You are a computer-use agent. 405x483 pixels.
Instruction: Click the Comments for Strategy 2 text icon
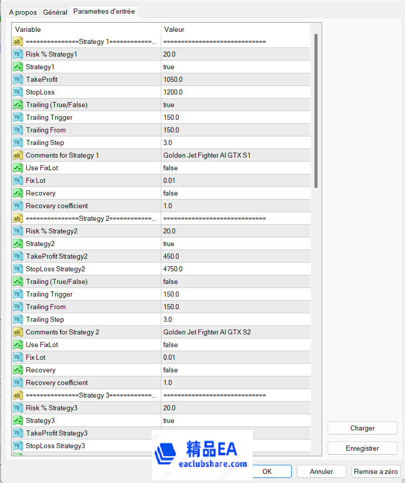click(18, 332)
